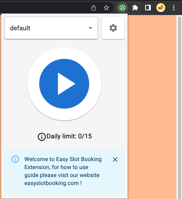This screenshot has width=182, height=199.
Task: Click the blue info icon in welcome banner
Action: (15, 159)
